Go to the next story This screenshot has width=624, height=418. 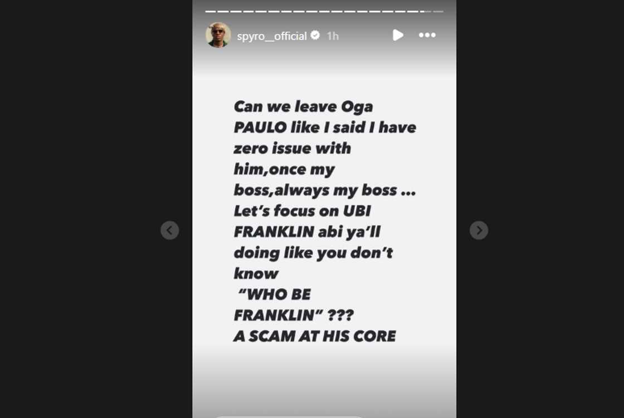coord(479,230)
